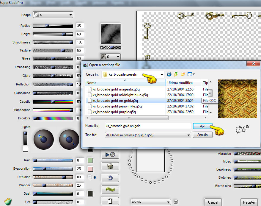
Task: Click the play and disc preview button
Action: tap(110, 155)
